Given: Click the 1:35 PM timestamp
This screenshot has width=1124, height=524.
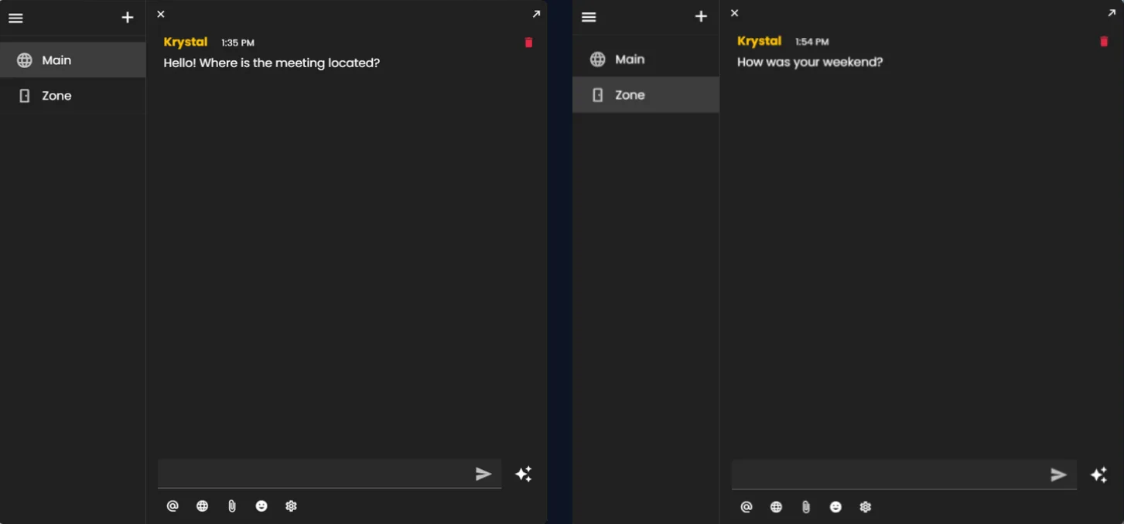Looking at the screenshot, I should (x=238, y=43).
